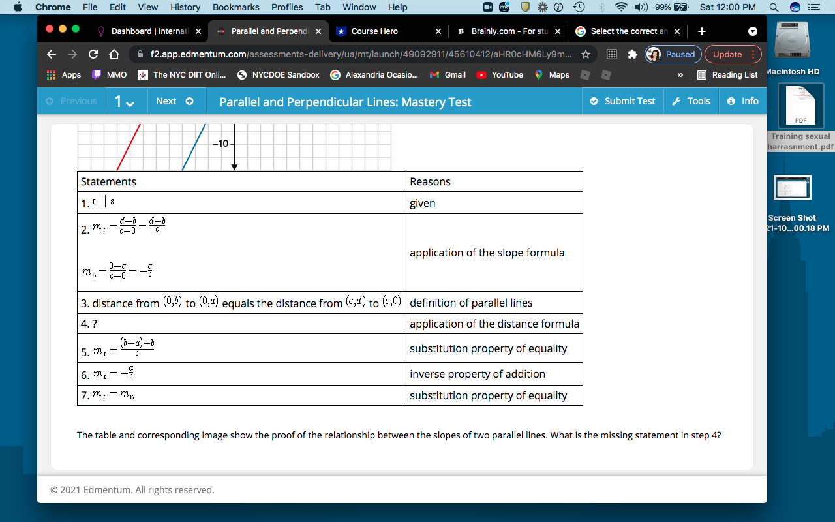Open the Alexandria Ocasio... bookmark
Screen dimensions: 835x522
pos(374,75)
